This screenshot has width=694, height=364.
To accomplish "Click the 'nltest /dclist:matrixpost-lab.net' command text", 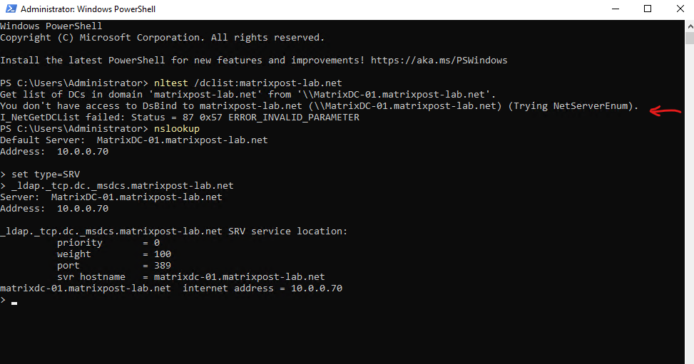I will click(x=248, y=83).
